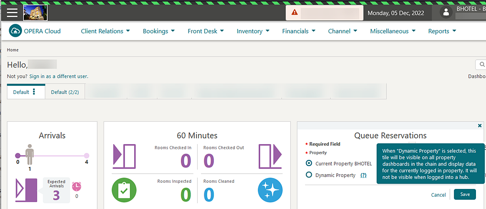Viewport: 486px width, 209px height.
Task: Select the Default dashboard tab
Action: click(21, 92)
